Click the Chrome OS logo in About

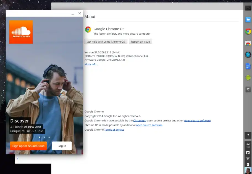coord(88,29)
